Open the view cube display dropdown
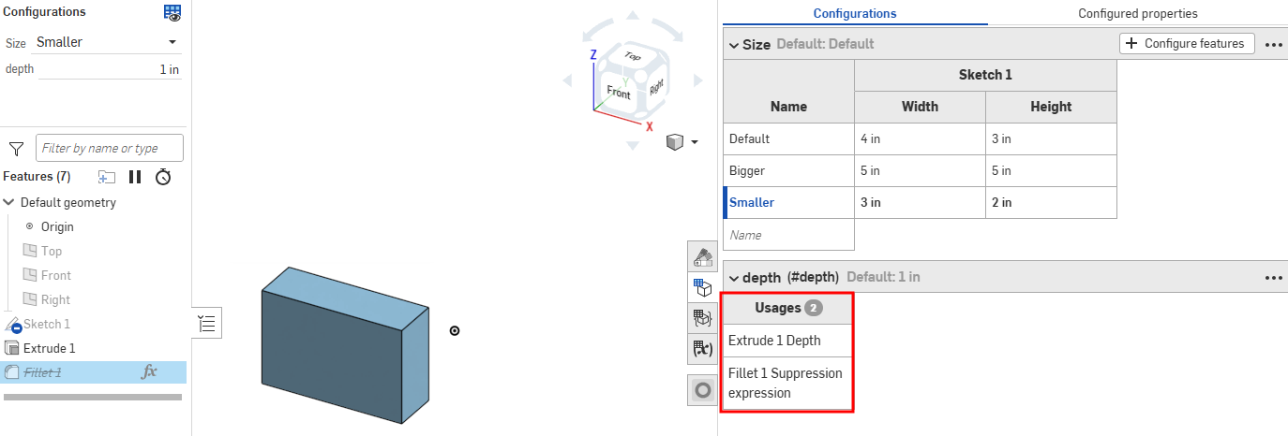The height and width of the screenshot is (436, 1288). coord(695,142)
